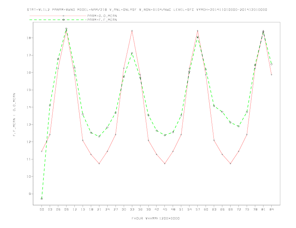Select red observed marker at hour 69
The height and width of the screenshot is (228, 296).
coord(231,164)
